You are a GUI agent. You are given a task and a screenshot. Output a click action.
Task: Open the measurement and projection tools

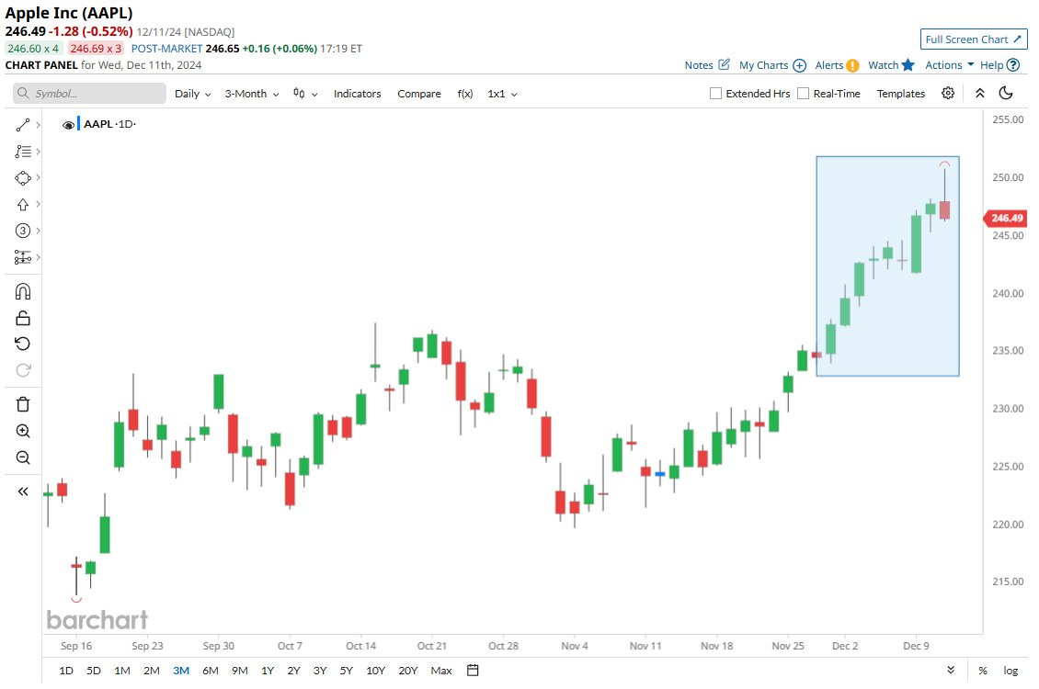point(23,257)
